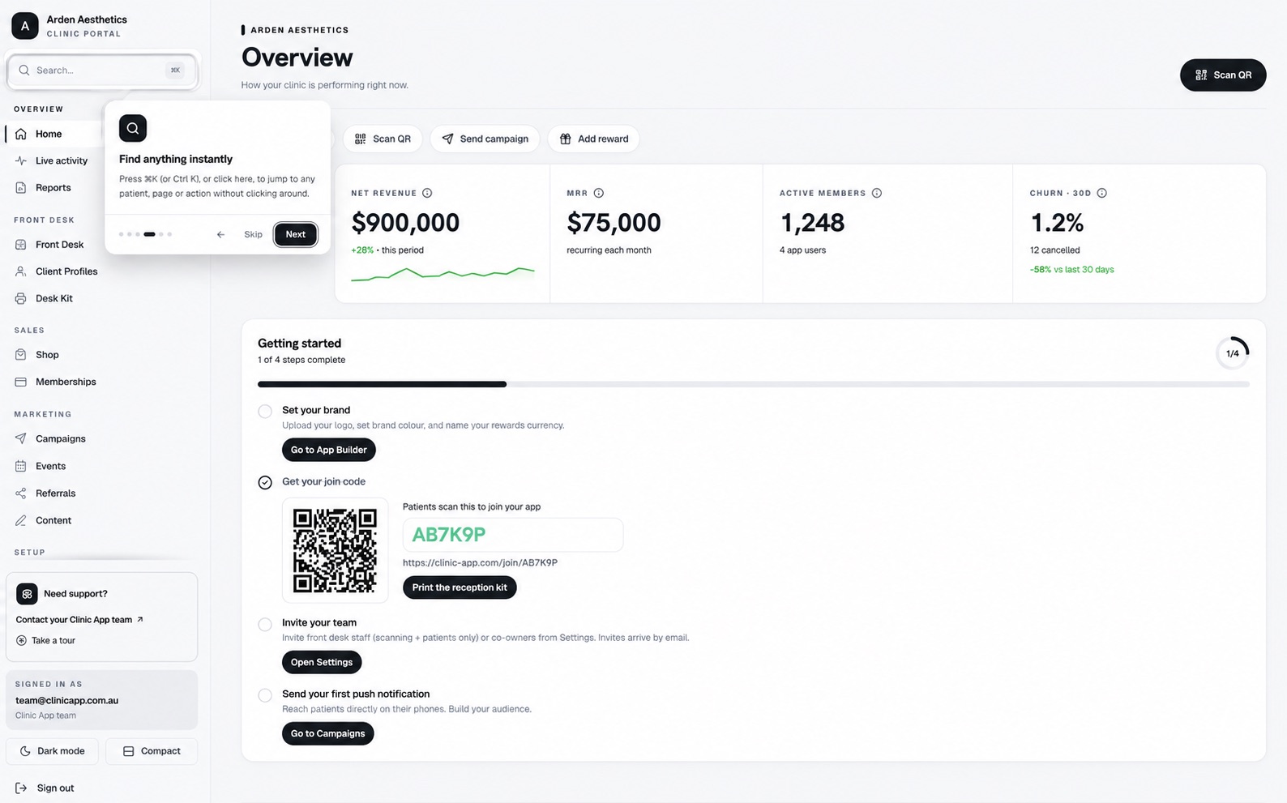Click the Front Desk sidebar icon
Screen dimensions: 1287x803
(x=21, y=245)
